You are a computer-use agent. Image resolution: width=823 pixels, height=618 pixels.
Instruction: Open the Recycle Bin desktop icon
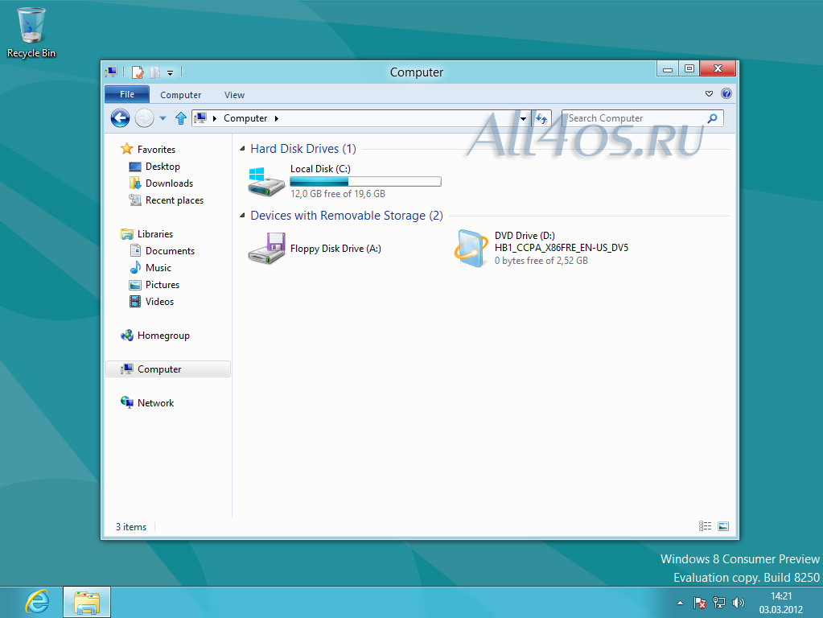pos(31,32)
